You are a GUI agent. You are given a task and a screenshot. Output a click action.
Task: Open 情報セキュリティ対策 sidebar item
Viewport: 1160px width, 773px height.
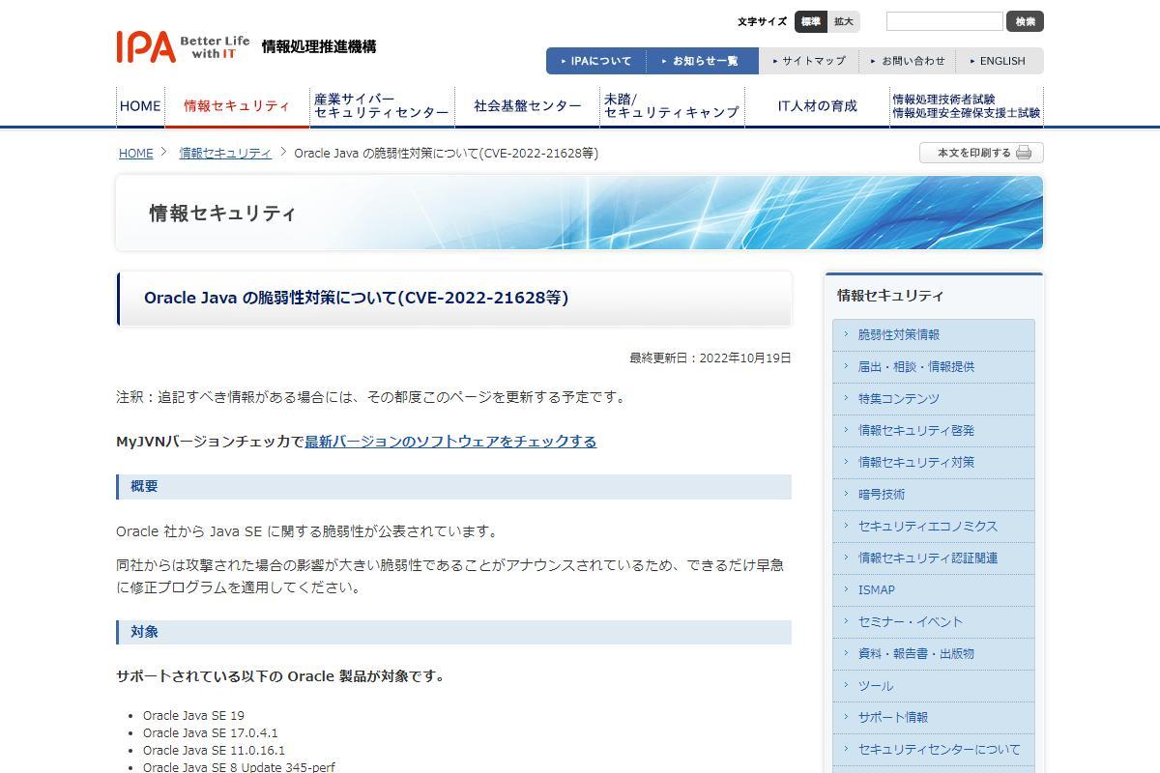(934, 462)
